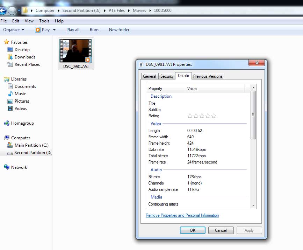Click the properties list vertical scrollbar
Screen dimensions: 303x250
[253, 115]
